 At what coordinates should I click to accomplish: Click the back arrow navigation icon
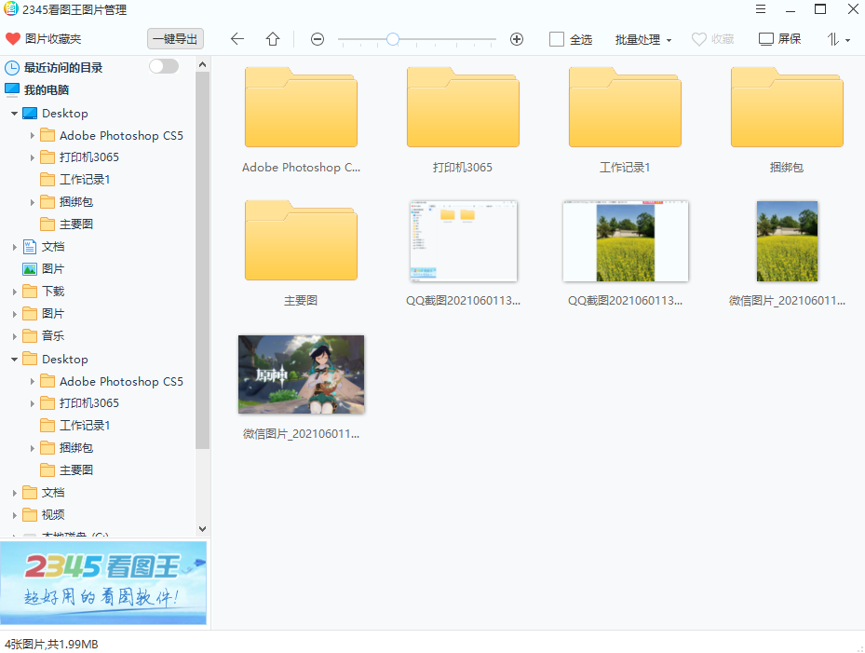click(237, 39)
